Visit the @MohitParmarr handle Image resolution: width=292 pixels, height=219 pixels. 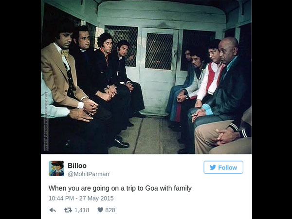click(x=89, y=174)
